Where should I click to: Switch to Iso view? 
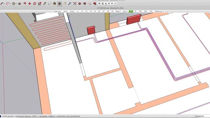click(99, 4)
